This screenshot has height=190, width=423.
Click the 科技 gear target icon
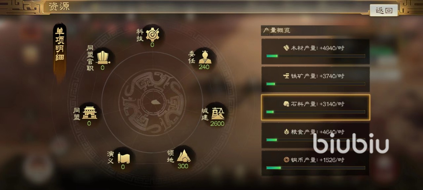(x=152, y=34)
